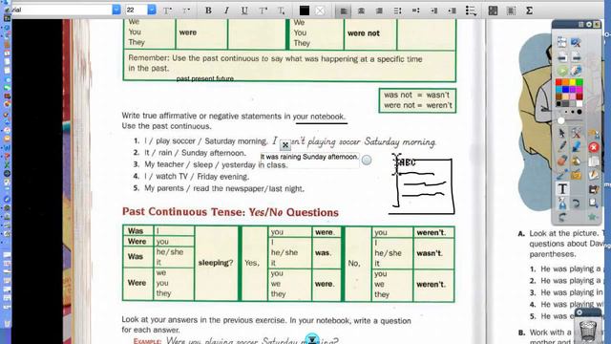Open the bullet list style dropdown
The width and height of the screenshot is (611, 344).
tap(471, 11)
